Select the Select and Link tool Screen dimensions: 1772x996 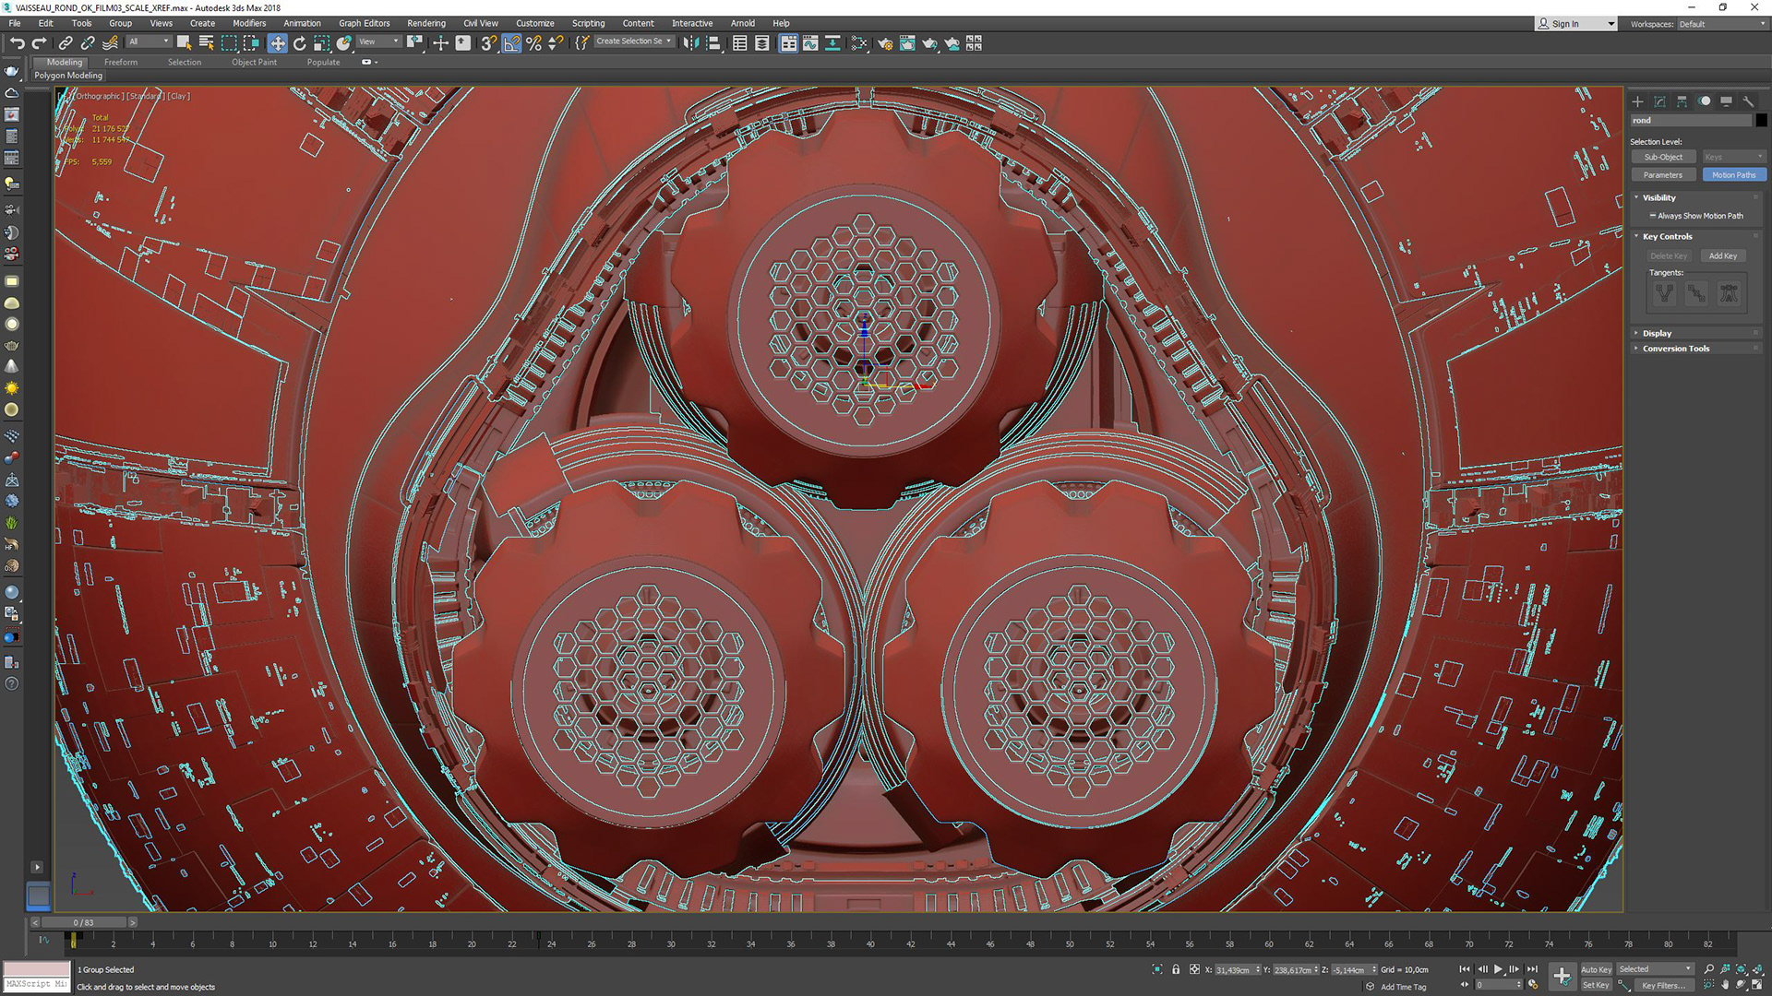pyautogui.click(x=66, y=43)
